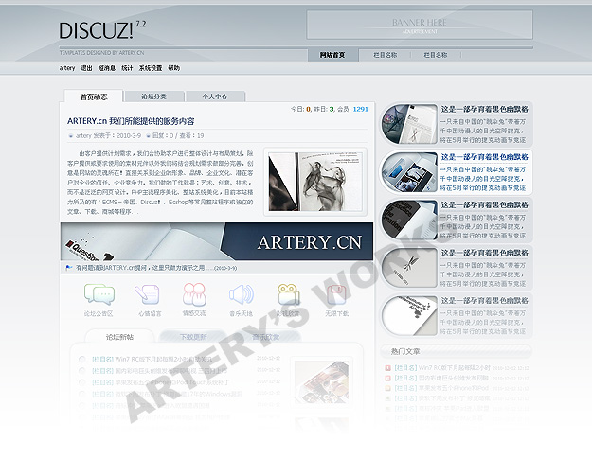Switch to the 下载更新 tab
592x459 pixels.
point(192,337)
